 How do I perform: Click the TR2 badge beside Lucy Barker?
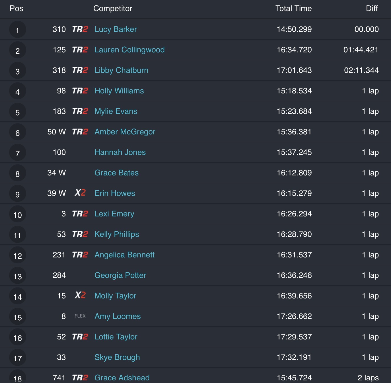pos(80,29)
